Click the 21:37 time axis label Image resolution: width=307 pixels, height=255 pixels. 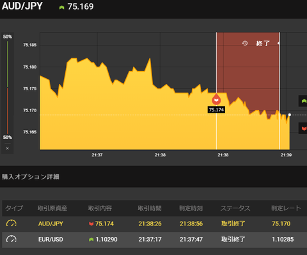coord(97,155)
